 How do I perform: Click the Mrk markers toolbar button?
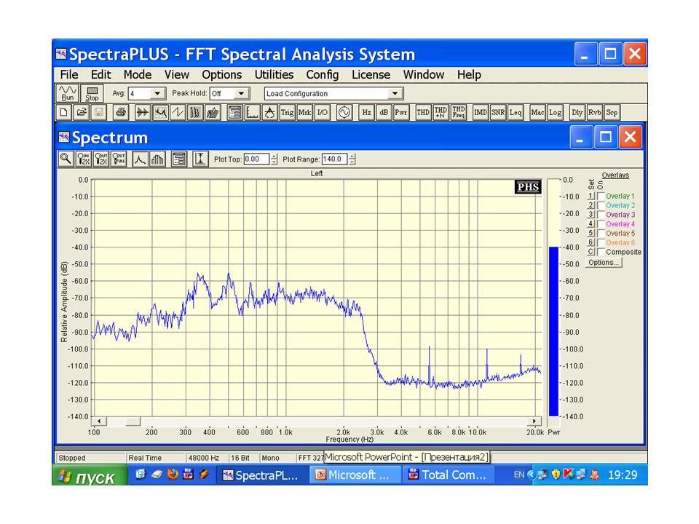304,112
